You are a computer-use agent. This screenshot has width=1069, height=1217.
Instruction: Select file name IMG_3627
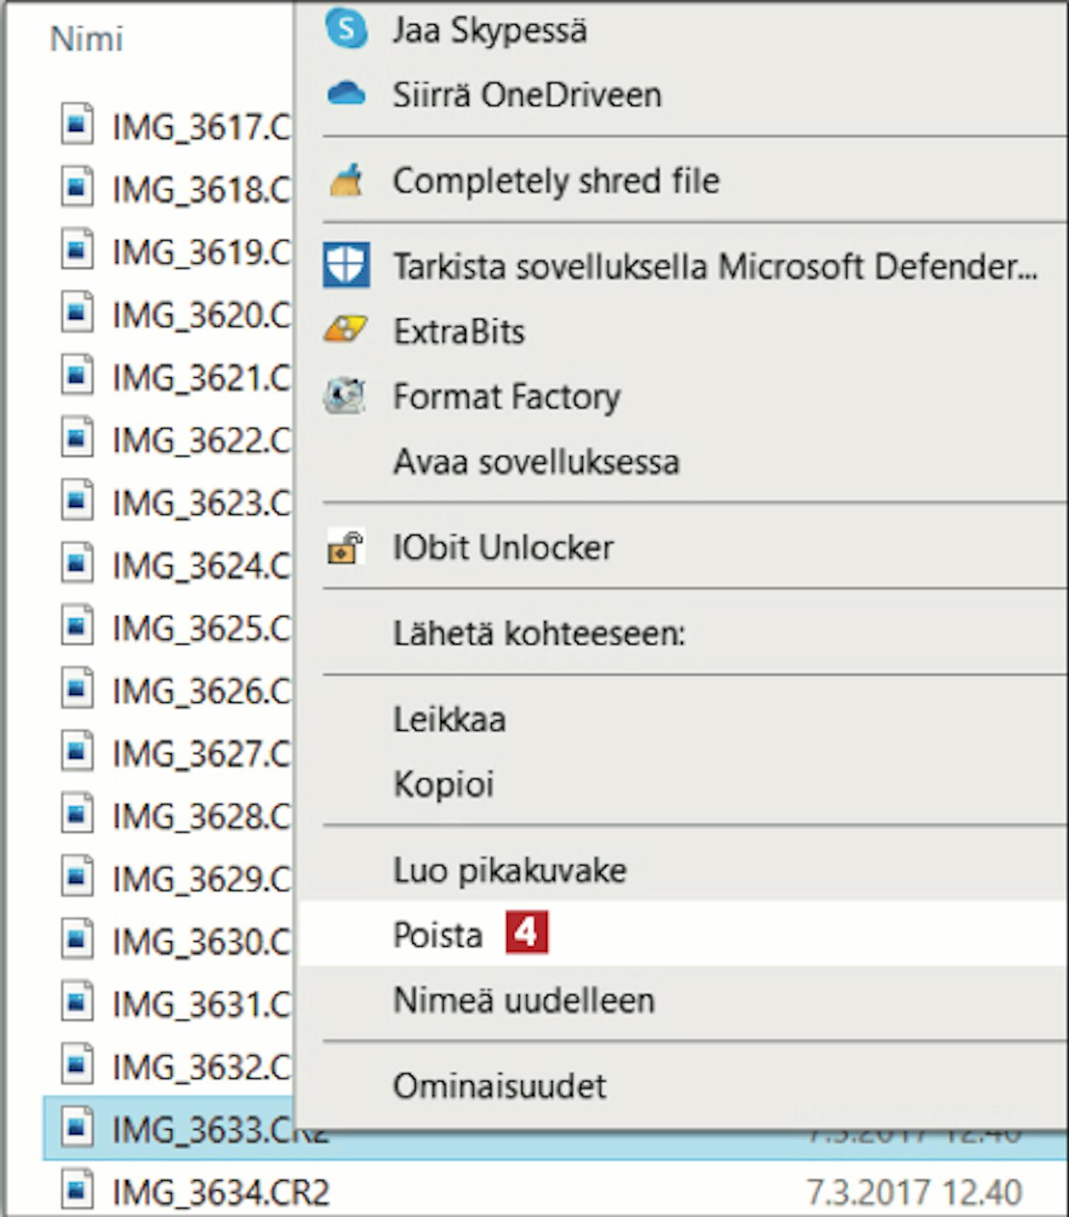(x=202, y=754)
